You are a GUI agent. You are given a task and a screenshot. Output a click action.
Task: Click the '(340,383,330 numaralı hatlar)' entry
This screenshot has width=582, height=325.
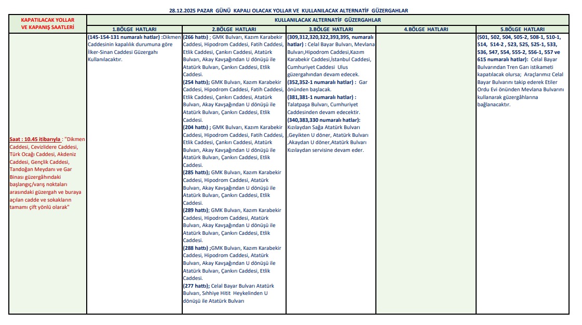click(323, 120)
